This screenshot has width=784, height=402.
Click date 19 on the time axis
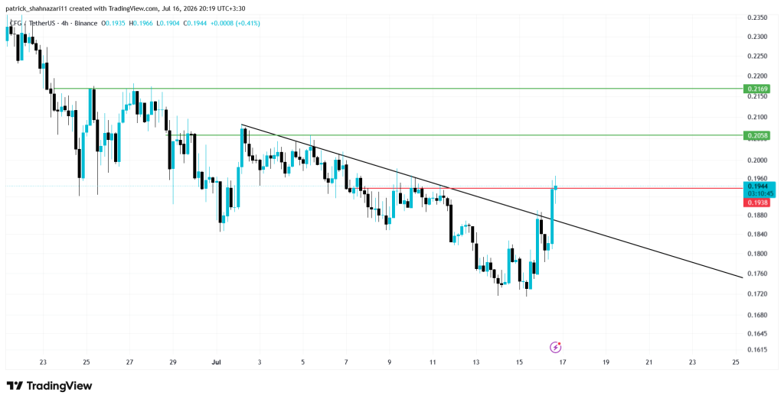pos(606,362)
